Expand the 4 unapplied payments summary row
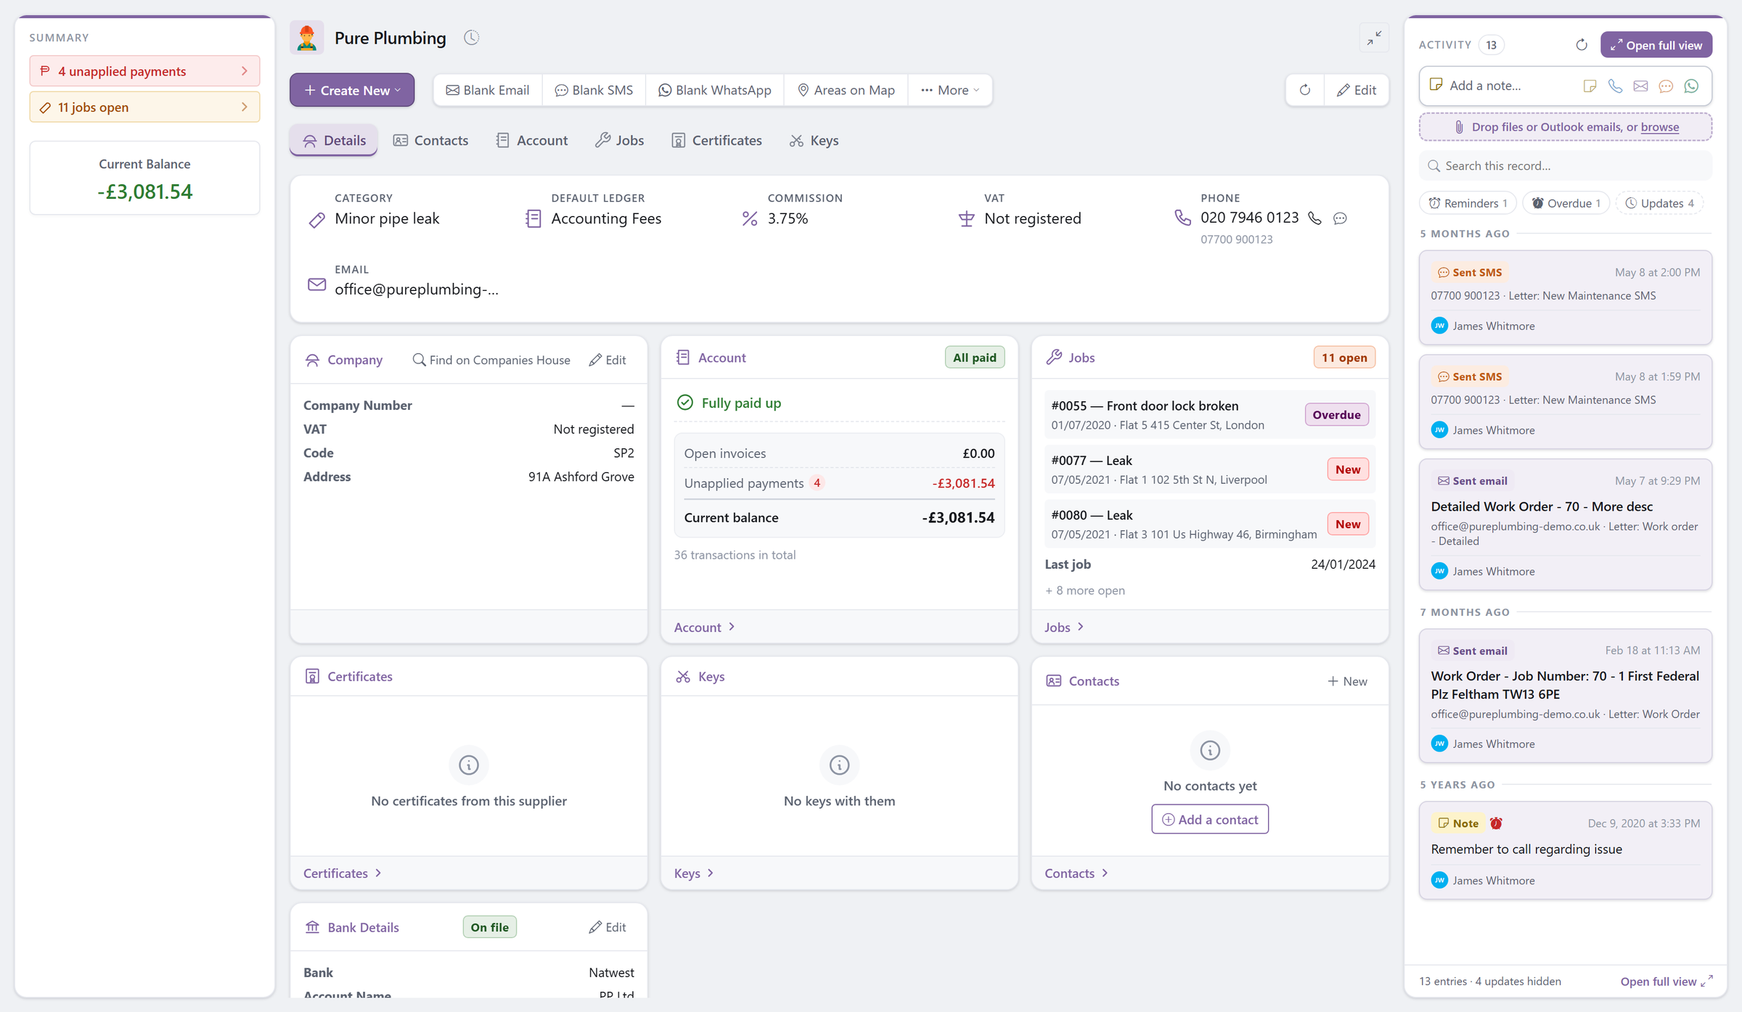Screen dimensions: 1742x1012 (144, 71)
